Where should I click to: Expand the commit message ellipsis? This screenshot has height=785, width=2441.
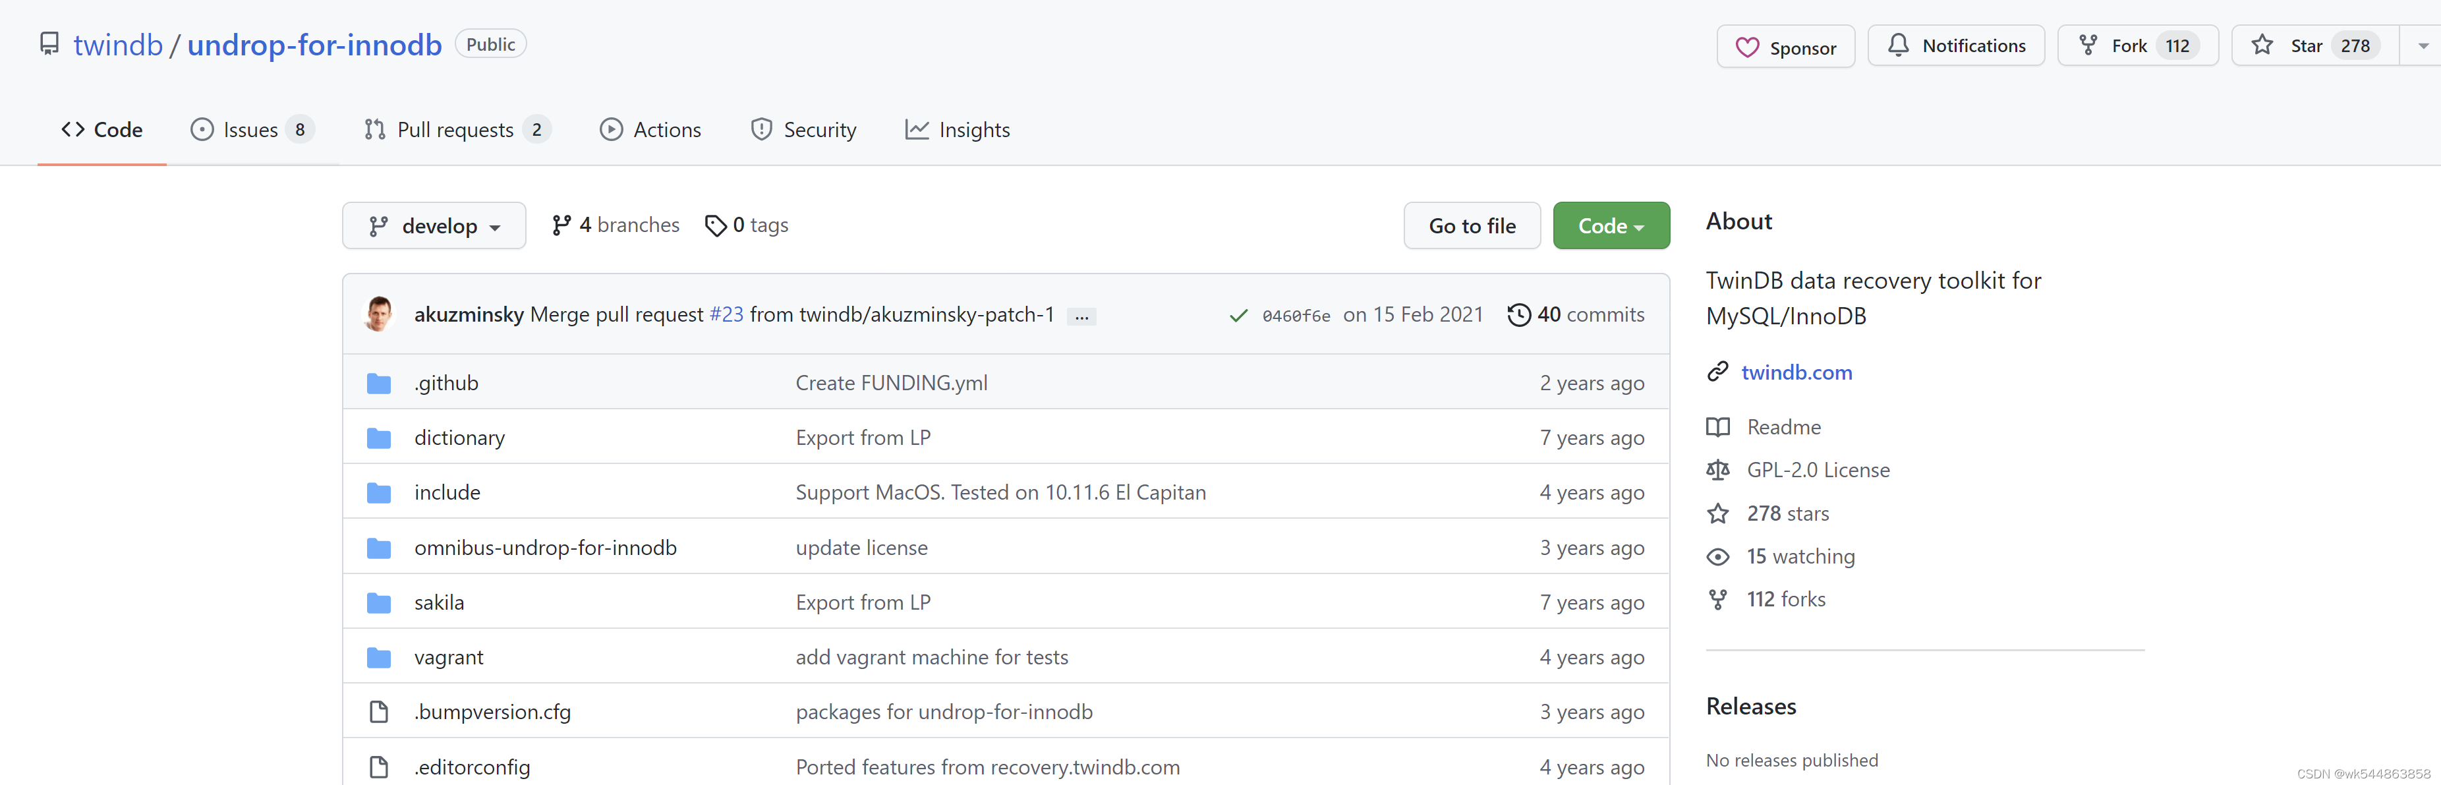(x=1081, y=316)
